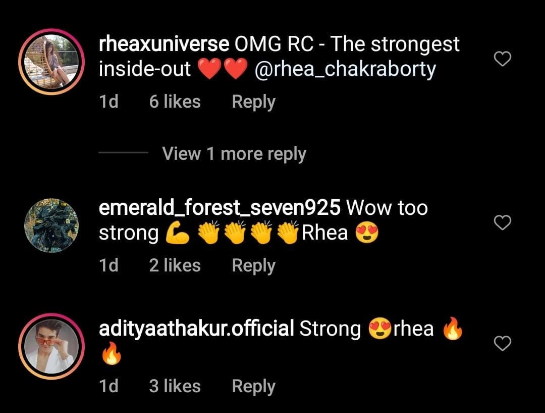Open rheaxuniverse profile picture story
The height and width of the screenshot is (413, 545).
coord(51,62)
